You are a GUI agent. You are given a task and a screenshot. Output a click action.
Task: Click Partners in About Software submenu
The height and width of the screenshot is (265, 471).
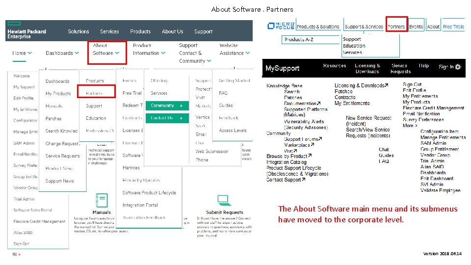(x=94, y=93)
